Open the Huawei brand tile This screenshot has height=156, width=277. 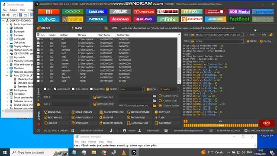[144, 19]
